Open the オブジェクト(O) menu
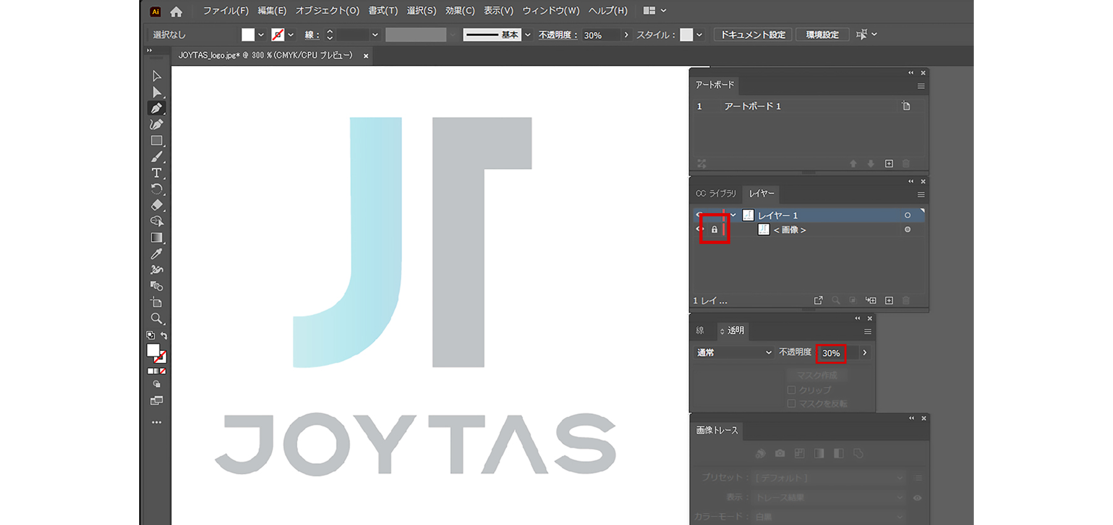Image resolution: width=1113 pixels, height=525 pixels. pos(327,10)
